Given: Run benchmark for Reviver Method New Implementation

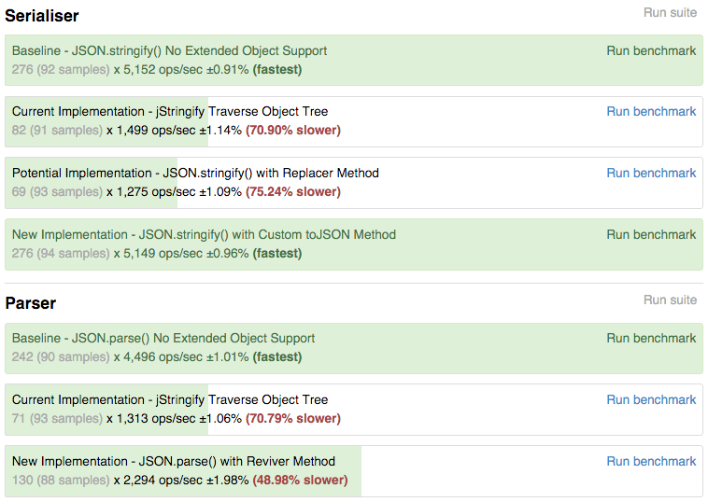Looking at the screenshot, I should coord(651,461).
